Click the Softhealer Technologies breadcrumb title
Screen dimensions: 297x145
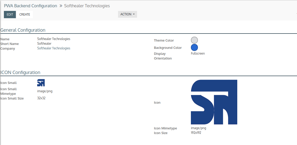(x=87, y=6)
